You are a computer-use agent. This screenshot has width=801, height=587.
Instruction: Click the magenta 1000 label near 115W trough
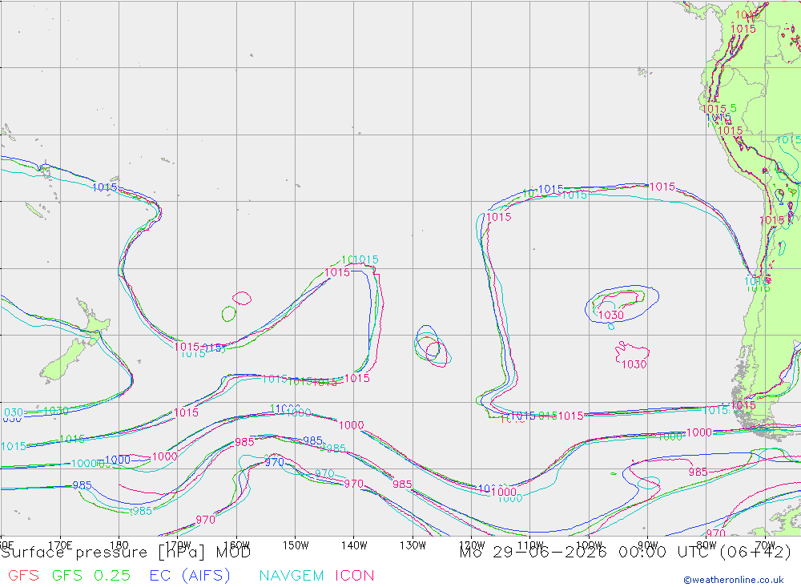click(x=504, y=492)
